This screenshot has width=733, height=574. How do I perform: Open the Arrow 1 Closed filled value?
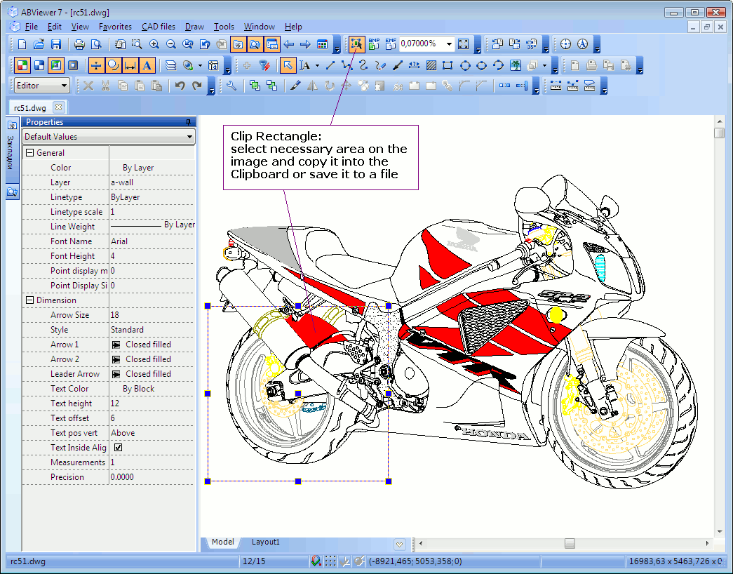152,345
